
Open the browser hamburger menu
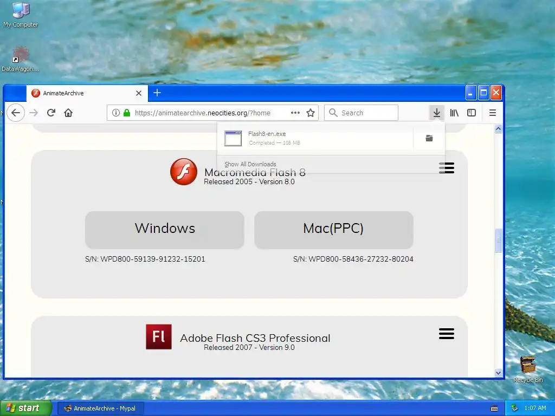point(492,113)
